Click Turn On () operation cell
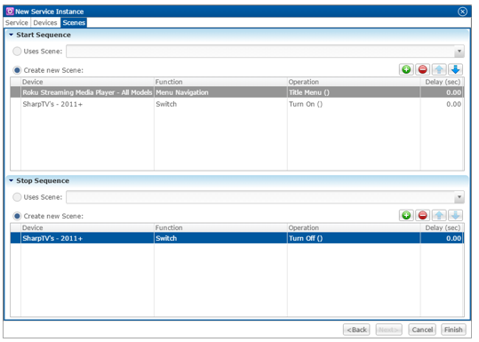 click(x=354, y=104)
